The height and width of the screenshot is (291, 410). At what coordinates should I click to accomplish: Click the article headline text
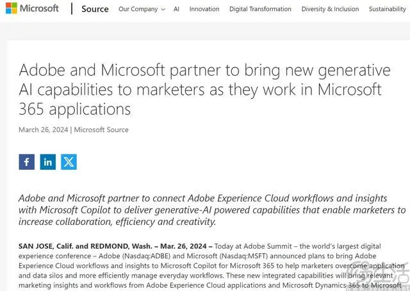click(205, 90)
